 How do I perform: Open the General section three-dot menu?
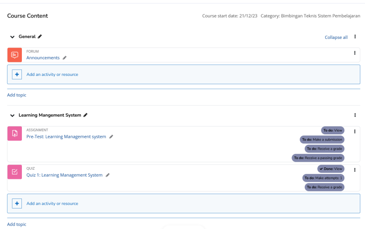tap(355, 37)
